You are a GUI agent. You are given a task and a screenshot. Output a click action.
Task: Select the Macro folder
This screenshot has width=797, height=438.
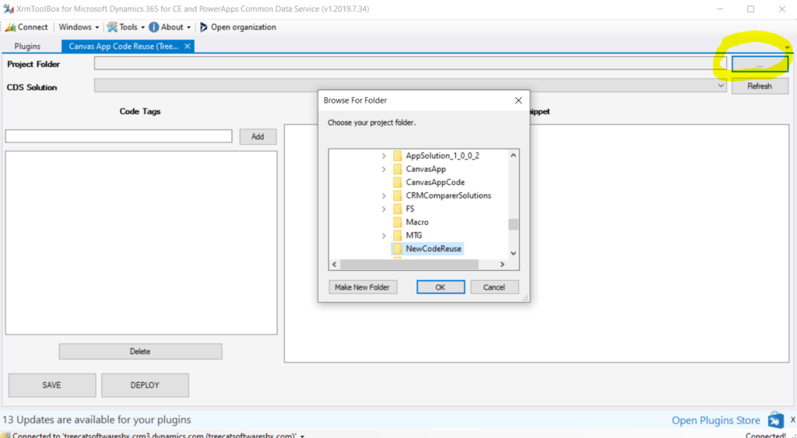tap(417, 222)
